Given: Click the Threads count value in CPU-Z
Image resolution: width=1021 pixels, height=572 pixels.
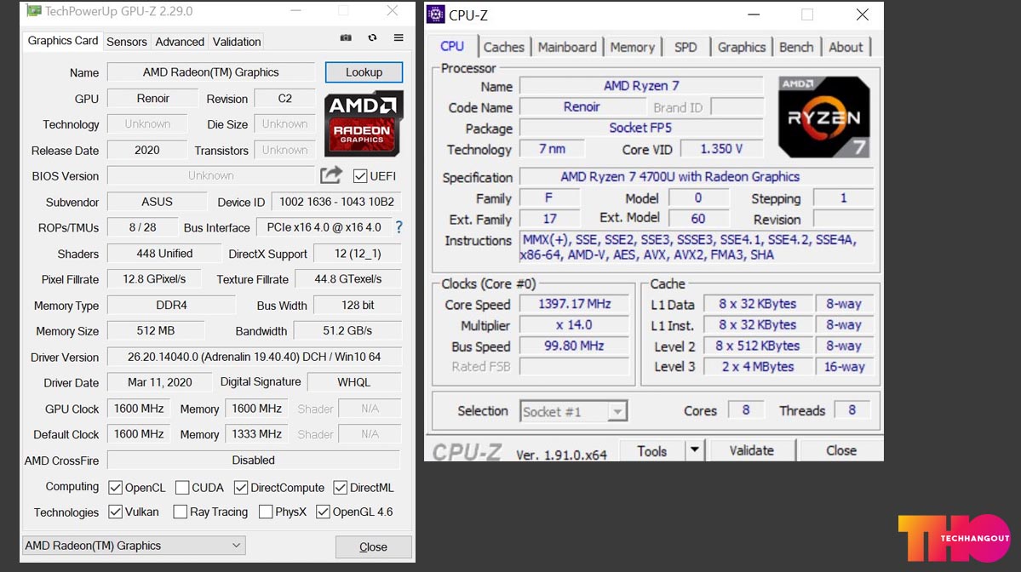Looking at the screenshot, I should click(852, 410).
